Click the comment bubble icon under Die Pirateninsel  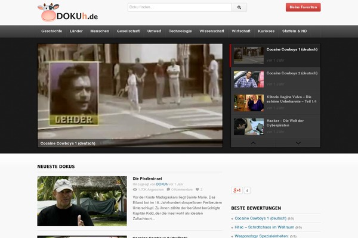pos(168,189)
